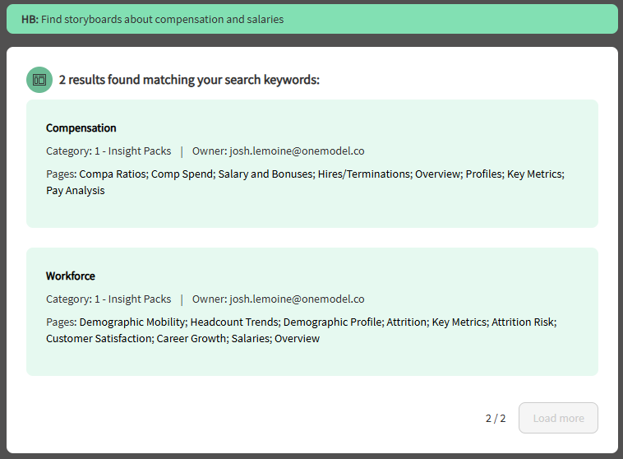This screenshot has width=623, height=459.
Task: Open the Attrition Risk page
Action: [x=523, y=322]
